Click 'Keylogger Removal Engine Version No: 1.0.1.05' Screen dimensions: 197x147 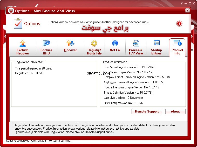[x=133, y=82]
